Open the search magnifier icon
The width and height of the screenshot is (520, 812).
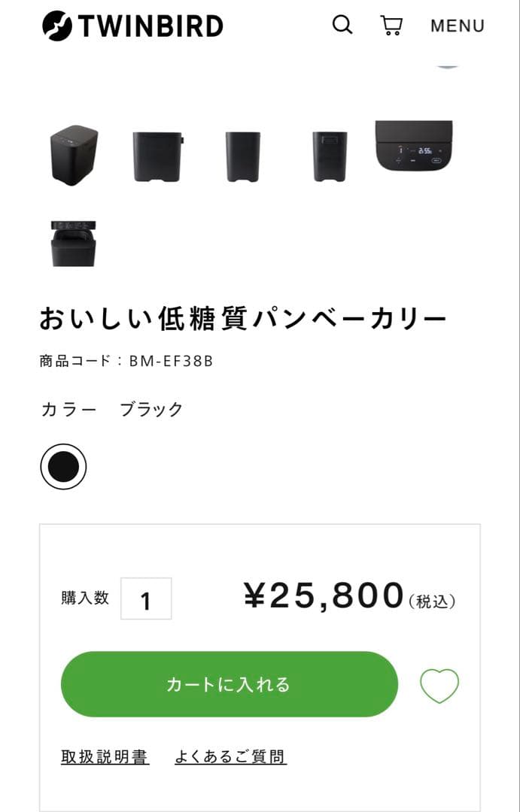342,26
